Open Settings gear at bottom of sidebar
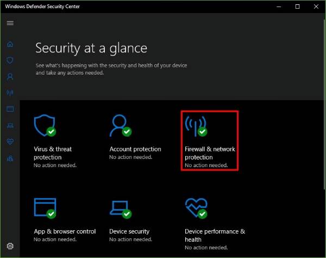Image resolution: width=326 pixels, height=258 pixels. pos(10,246)
